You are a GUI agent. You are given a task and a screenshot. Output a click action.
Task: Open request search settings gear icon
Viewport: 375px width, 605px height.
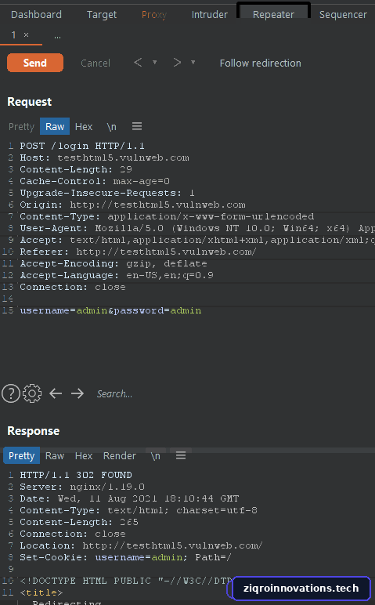32,393
